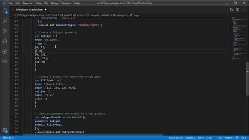Image resolution: width=249 pixels, height=140 pixels.
Task: Open the Debug view icon
Action: point(5,41)
